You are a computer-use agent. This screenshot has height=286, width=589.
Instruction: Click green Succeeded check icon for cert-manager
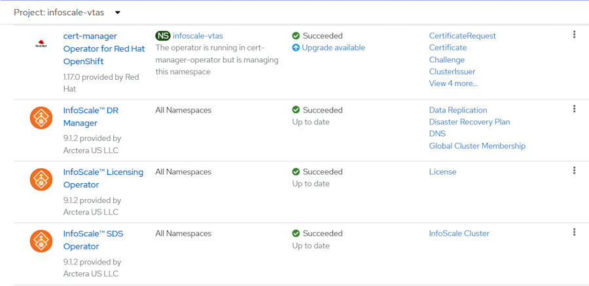click(296, 36)
